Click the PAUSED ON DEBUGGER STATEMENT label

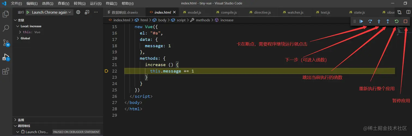coord(76,132)
